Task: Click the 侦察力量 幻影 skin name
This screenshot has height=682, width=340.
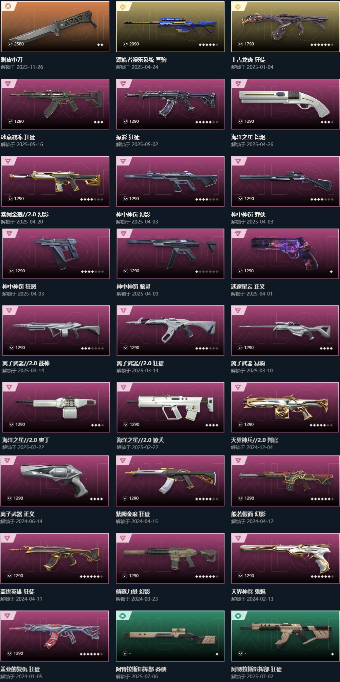Action: tap(133, 591)
